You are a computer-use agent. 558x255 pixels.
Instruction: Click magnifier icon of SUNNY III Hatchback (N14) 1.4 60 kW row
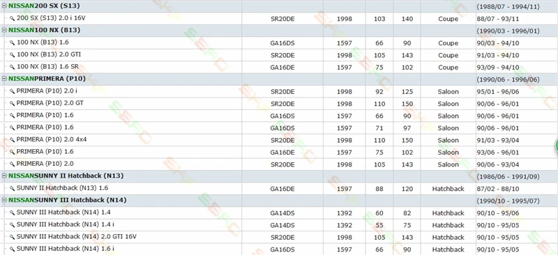tap(12, 212)
